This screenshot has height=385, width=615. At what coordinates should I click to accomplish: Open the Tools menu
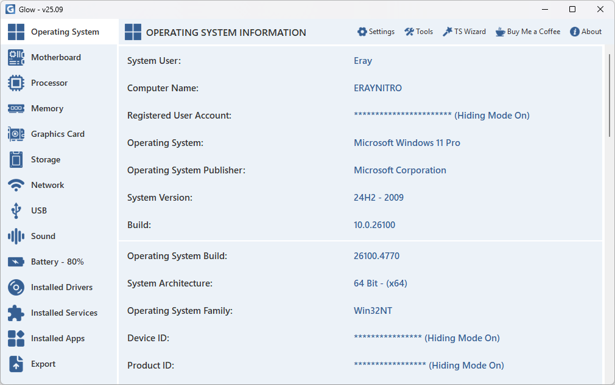419,32
